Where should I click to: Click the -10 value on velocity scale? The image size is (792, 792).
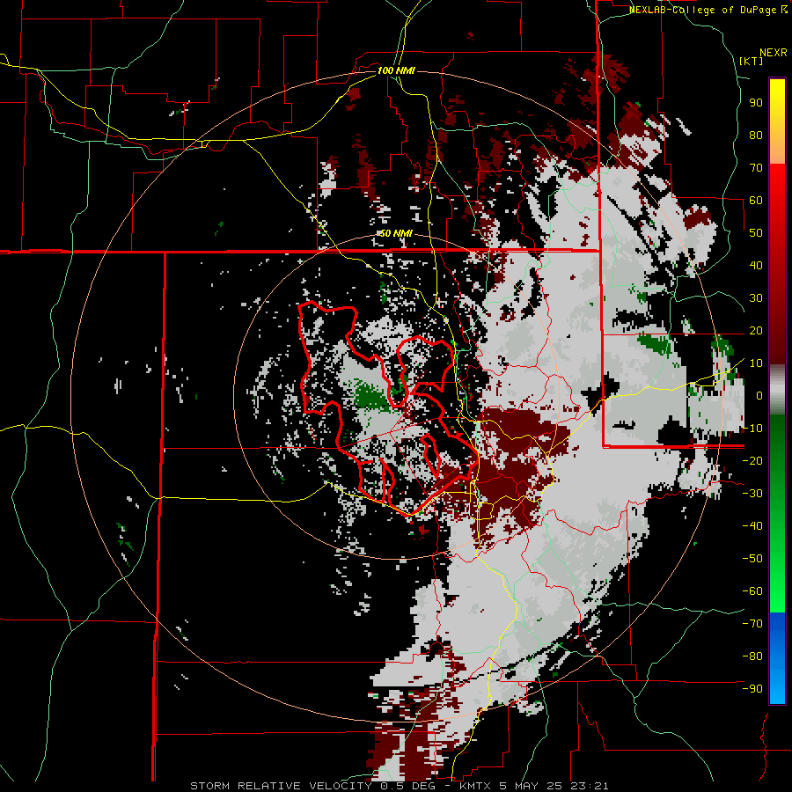click(752, 429)
